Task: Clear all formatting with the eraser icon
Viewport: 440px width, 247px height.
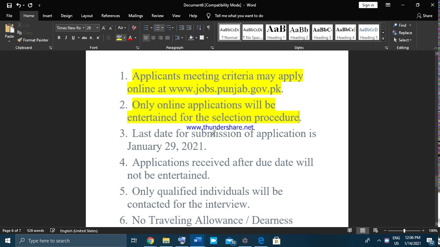Action: pos(134,28)
